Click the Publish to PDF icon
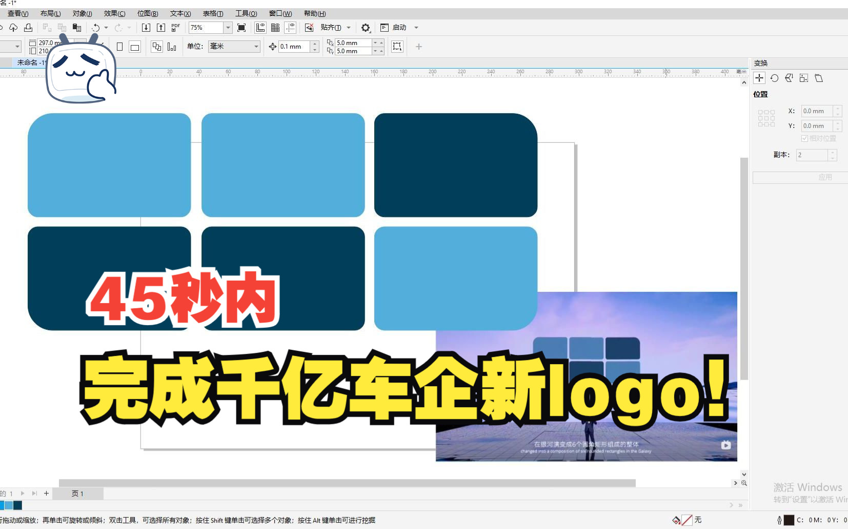The height and width of the screenshot is (529, 848). (x=176, y=27)
